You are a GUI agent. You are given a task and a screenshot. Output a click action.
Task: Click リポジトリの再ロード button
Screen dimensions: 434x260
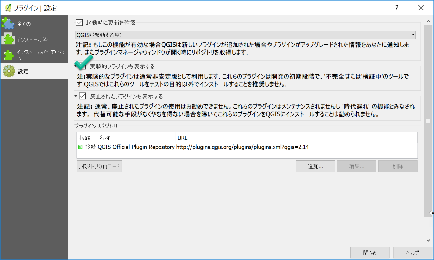point(99,166)
